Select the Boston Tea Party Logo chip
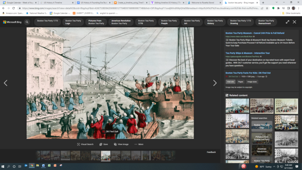Image resolution: width=302 pixels, height=170 pixels. (73, 22)
